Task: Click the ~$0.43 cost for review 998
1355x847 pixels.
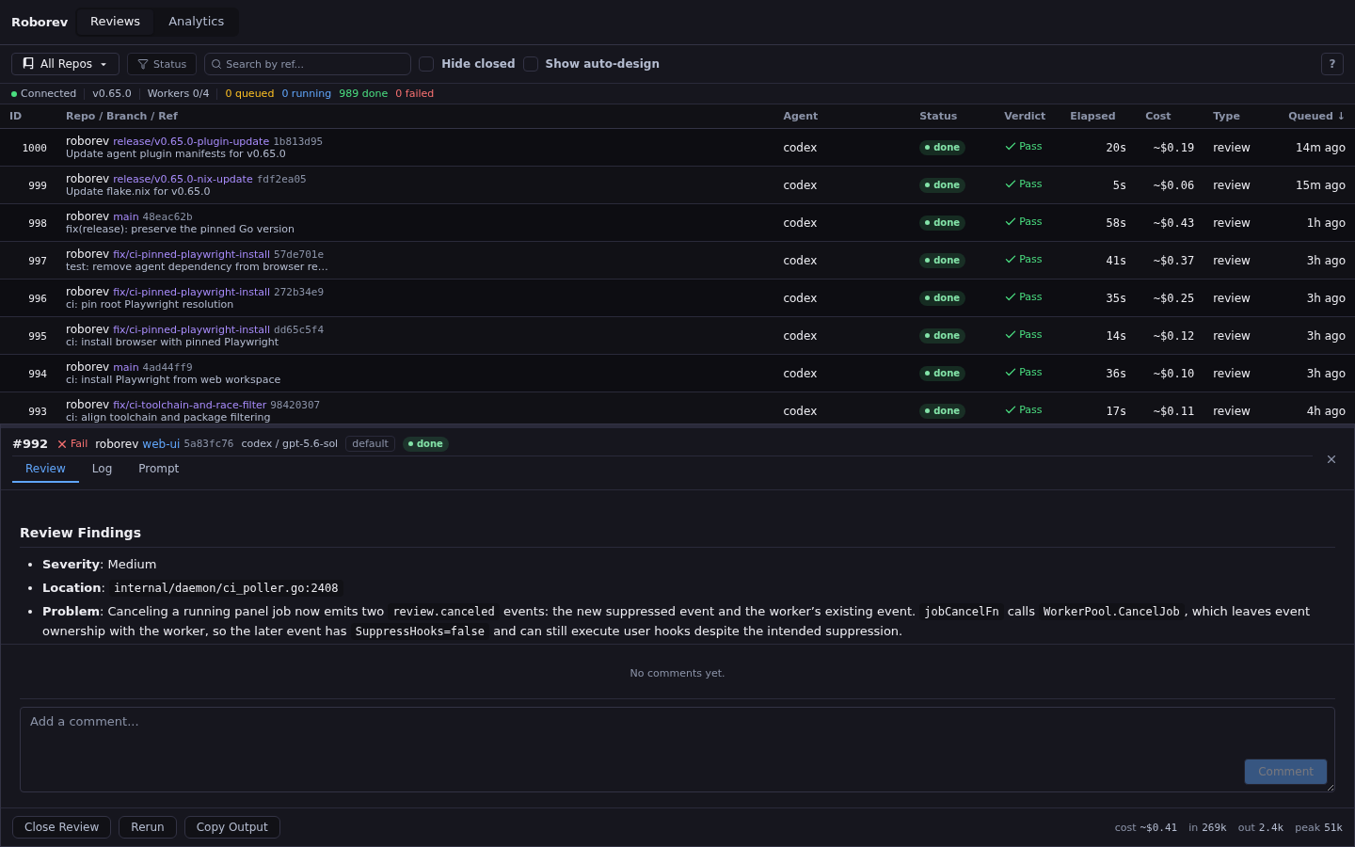Action: (1173, 223)
